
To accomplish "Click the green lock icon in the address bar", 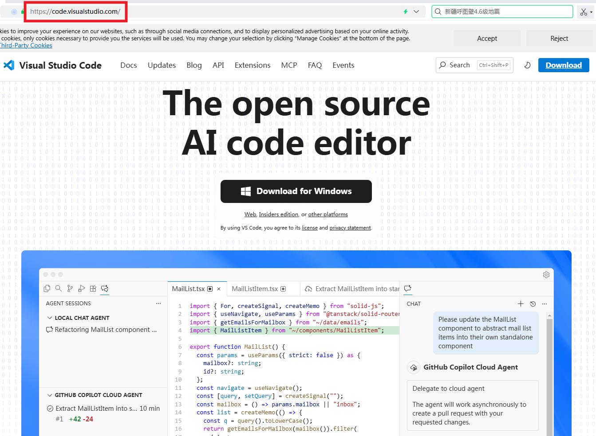I will click(x=23, y=12).
